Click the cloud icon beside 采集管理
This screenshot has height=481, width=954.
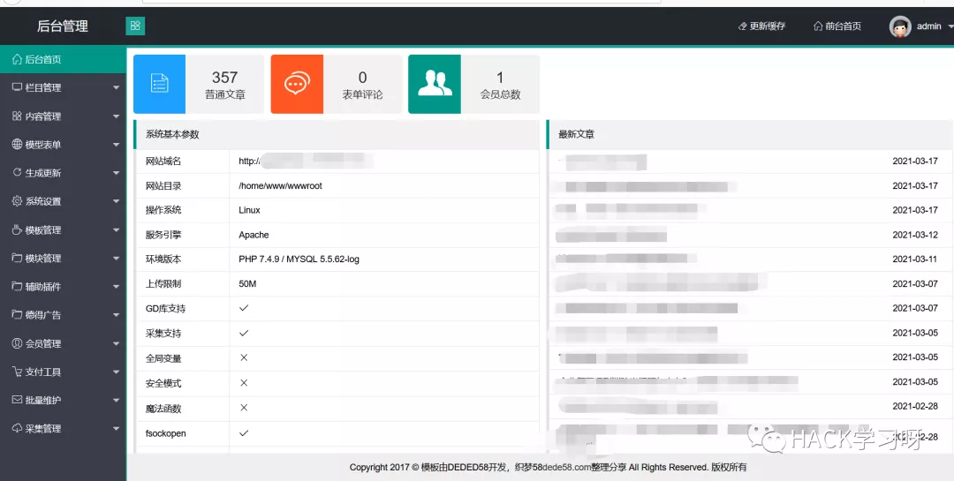[17, 429]
